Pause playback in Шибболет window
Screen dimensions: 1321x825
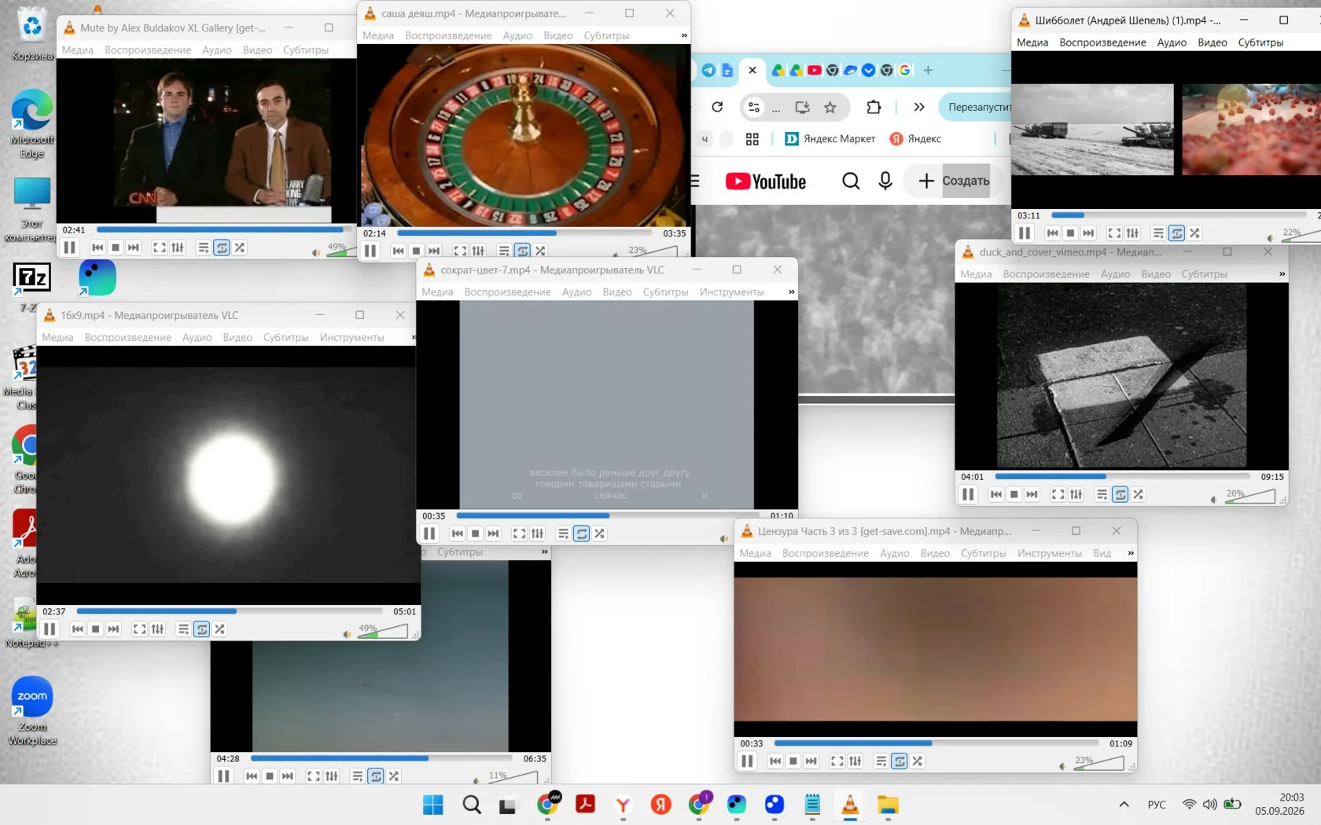[x=1025, y=233]
